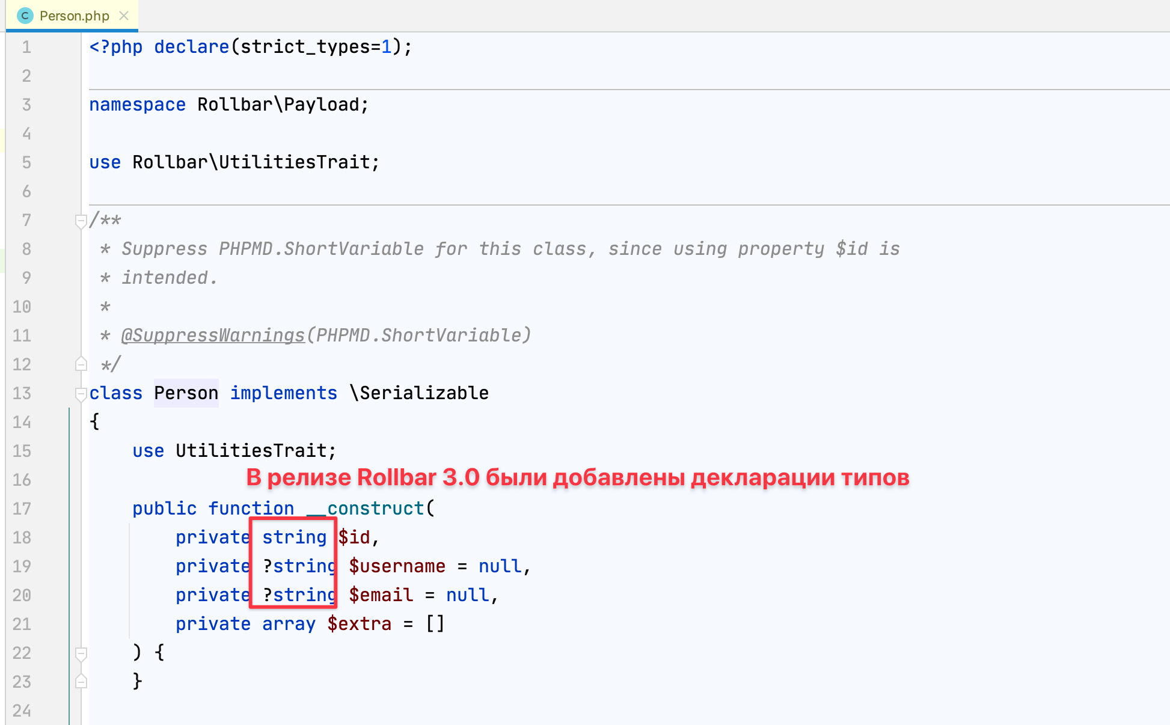Click the ?string type before $email
Viewport: 1170px width, 725px height.
tap(299, 595)
